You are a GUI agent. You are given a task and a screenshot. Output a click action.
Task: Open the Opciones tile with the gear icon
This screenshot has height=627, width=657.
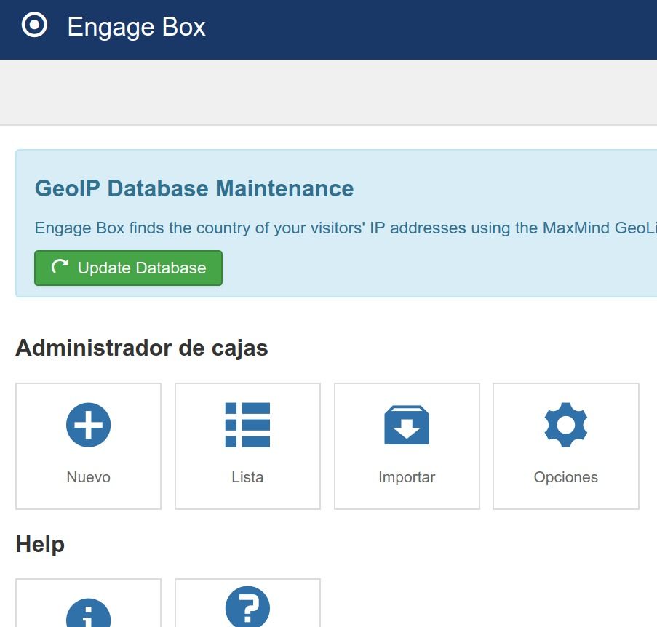(x=566, y=446)
